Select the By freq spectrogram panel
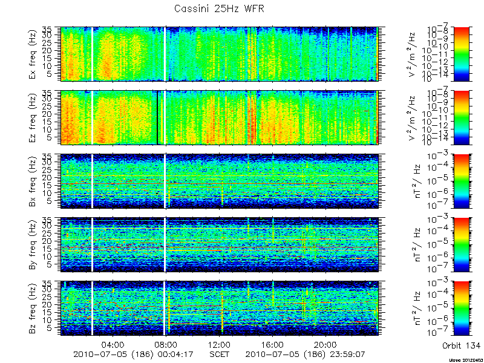 [x=220, y=245]
